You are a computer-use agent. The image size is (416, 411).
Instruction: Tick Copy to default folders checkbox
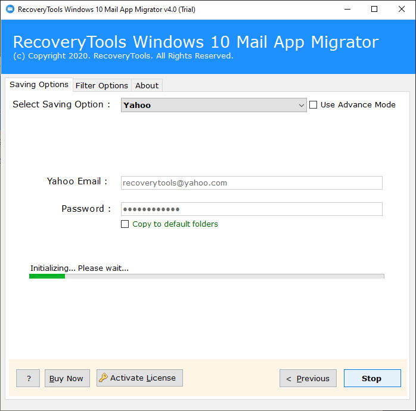pos(125,224)
